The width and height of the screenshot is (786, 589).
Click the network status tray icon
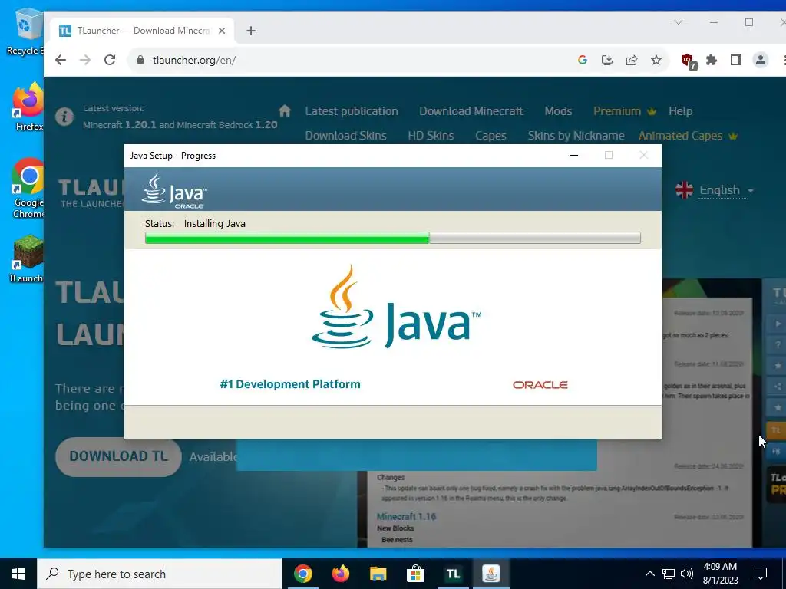(x=669, y=574)
